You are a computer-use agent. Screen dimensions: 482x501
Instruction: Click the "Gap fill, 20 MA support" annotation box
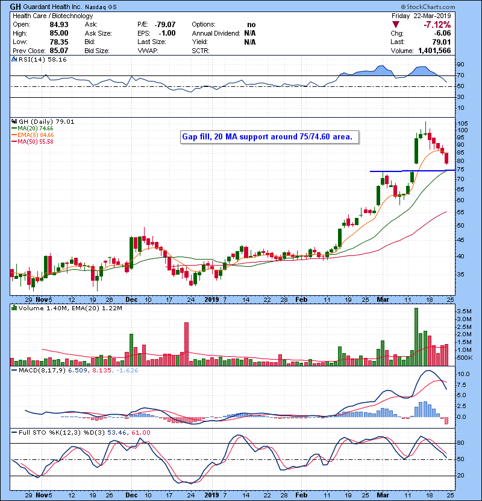tap(269, 137)
